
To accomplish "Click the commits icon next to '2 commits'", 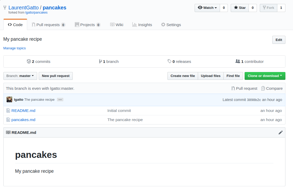I will point(29,61).
